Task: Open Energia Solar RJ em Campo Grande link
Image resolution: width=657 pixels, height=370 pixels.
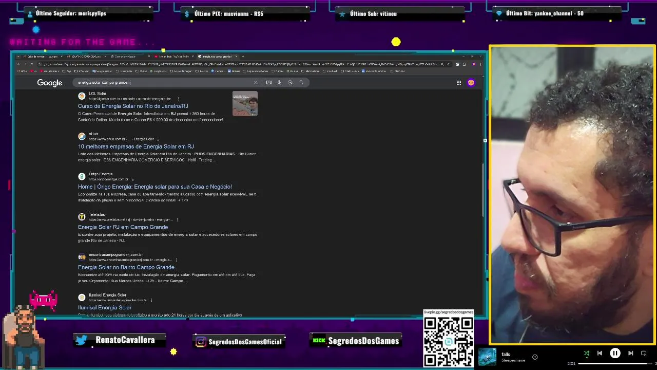Action: pyautogui.click(x=123, y=227)
